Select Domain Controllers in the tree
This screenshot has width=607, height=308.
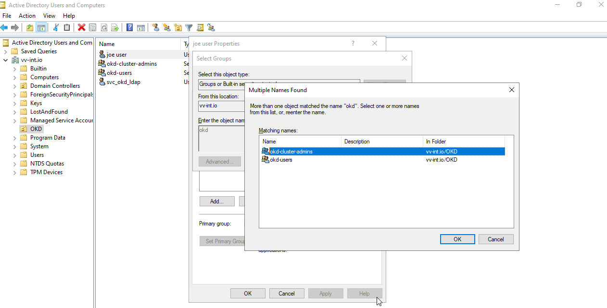click(55, 86)
